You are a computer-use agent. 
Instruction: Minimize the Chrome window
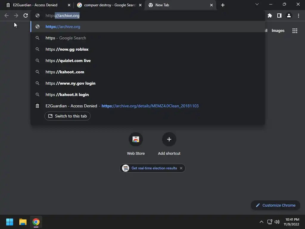270,4
